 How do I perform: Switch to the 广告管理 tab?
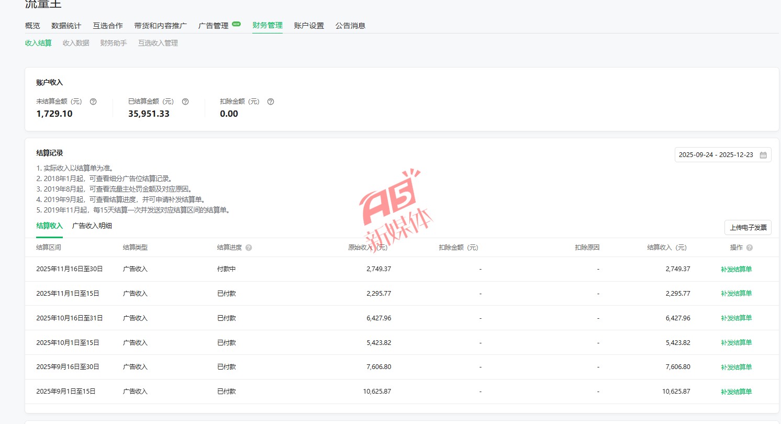pyautogui.click(x=214, y=26)
